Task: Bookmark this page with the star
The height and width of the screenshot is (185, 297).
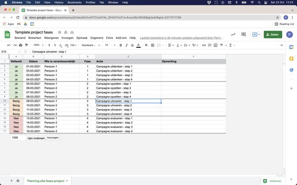Action: coord(278,18)
